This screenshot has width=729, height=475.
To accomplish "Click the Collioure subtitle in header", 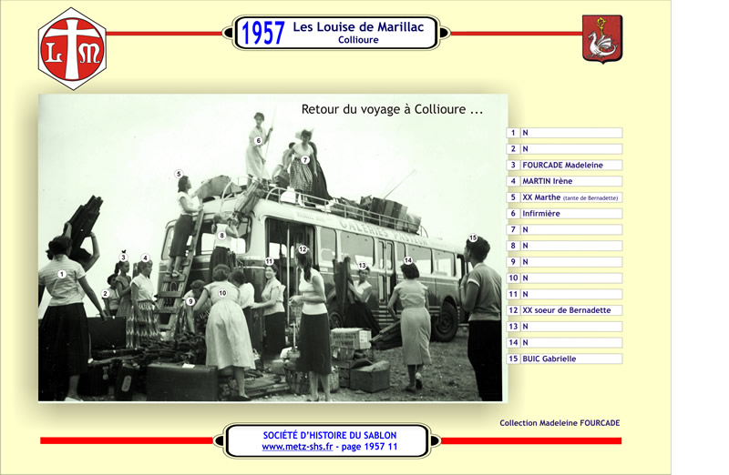I will (x=358, y=40).
